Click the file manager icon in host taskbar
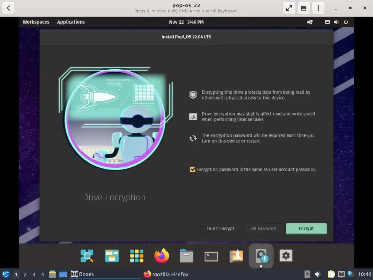373x280 pixels. pos(52,274)
